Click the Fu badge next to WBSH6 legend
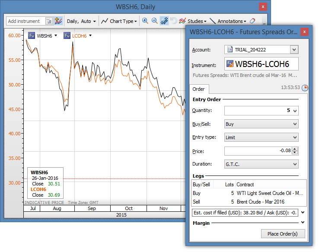319x252 pixels. click(32, 35)
